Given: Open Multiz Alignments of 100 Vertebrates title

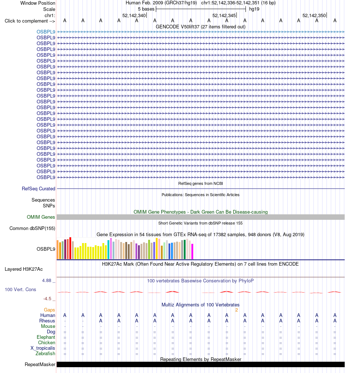Looking at the screenshot, I should [200, 305].
